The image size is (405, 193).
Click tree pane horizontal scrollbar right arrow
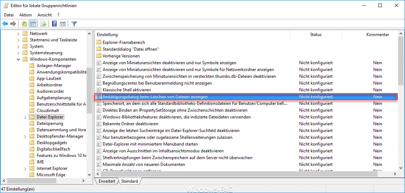(x=83, y=181)
